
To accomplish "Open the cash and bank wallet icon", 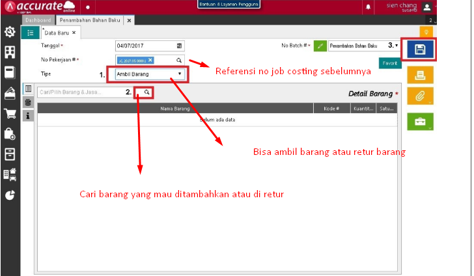I will pos(10,93).
